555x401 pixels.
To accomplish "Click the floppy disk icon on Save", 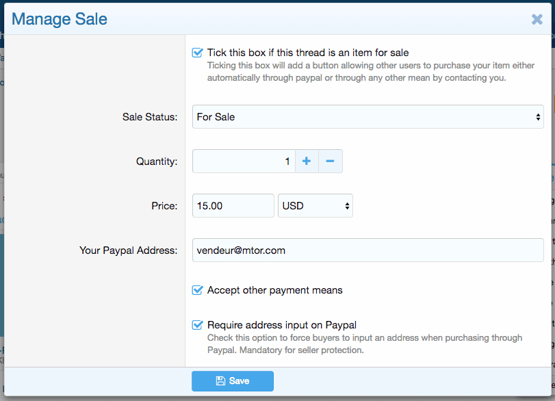I will pos(220,381).
